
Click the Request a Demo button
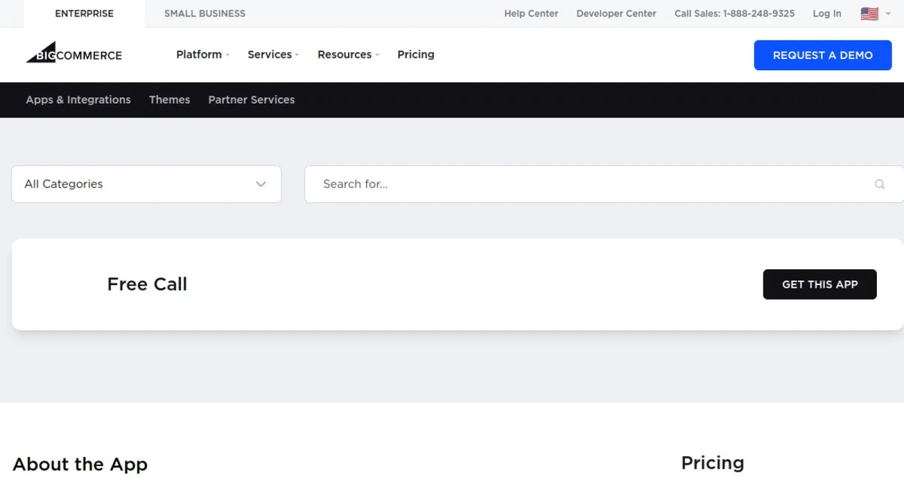(x=823, y=55)
